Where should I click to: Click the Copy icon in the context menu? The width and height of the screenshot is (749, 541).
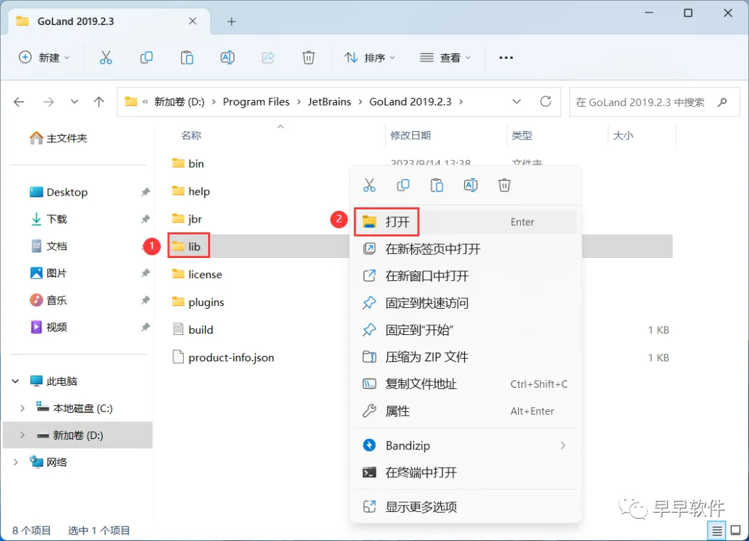[403, 185]
